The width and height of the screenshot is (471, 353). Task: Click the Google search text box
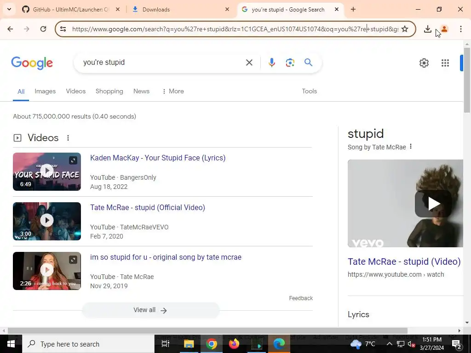(x=162, y=63)
